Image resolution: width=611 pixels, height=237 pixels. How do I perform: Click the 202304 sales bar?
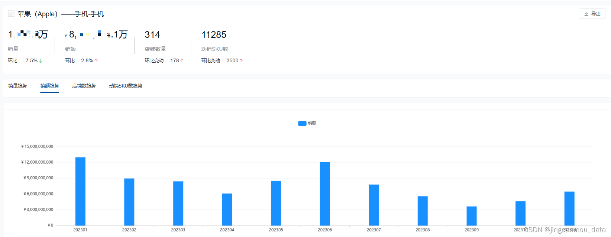click(x=227, y=210)
